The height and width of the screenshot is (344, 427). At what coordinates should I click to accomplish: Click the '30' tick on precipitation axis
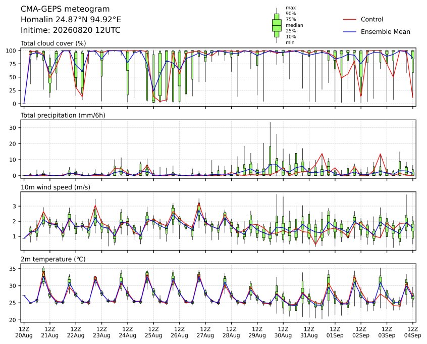pos(13,128)
